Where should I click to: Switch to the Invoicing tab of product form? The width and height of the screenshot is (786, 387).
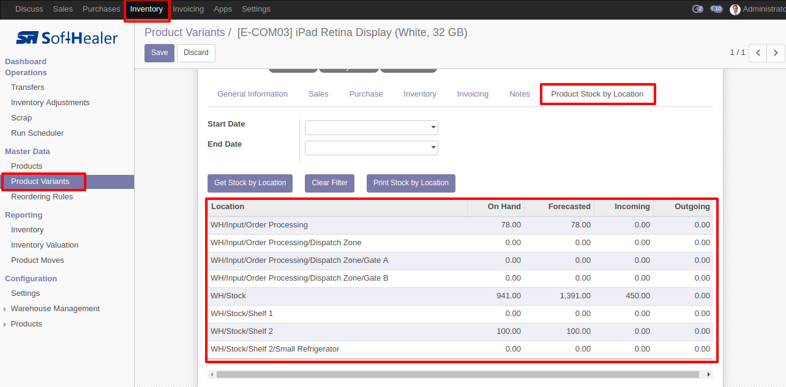click(473, 94)
